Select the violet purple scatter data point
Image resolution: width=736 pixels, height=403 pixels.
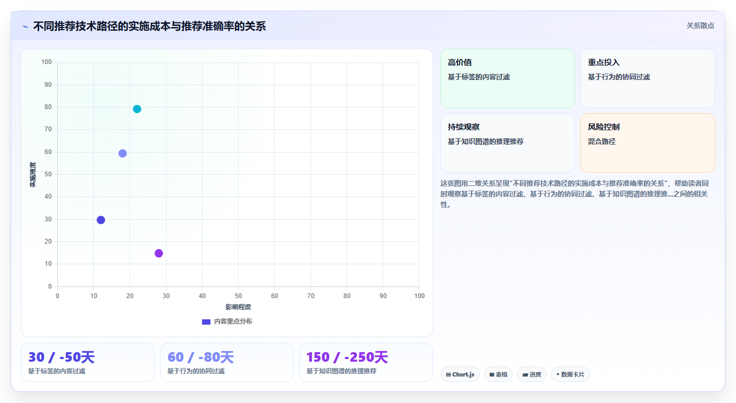[x=159, y=253]
